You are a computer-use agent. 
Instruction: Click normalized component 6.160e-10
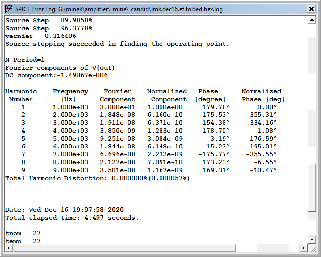[165, 115]
